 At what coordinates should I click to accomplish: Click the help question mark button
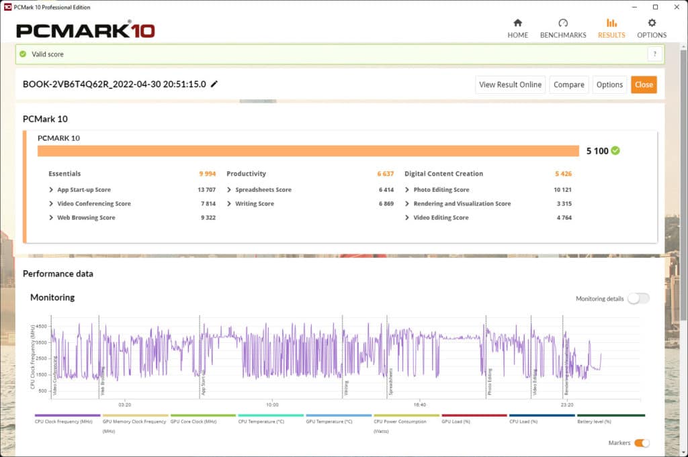pos(654,54)
